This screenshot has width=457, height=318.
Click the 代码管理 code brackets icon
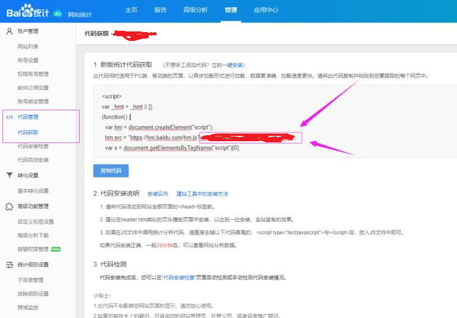coord(10,117)
